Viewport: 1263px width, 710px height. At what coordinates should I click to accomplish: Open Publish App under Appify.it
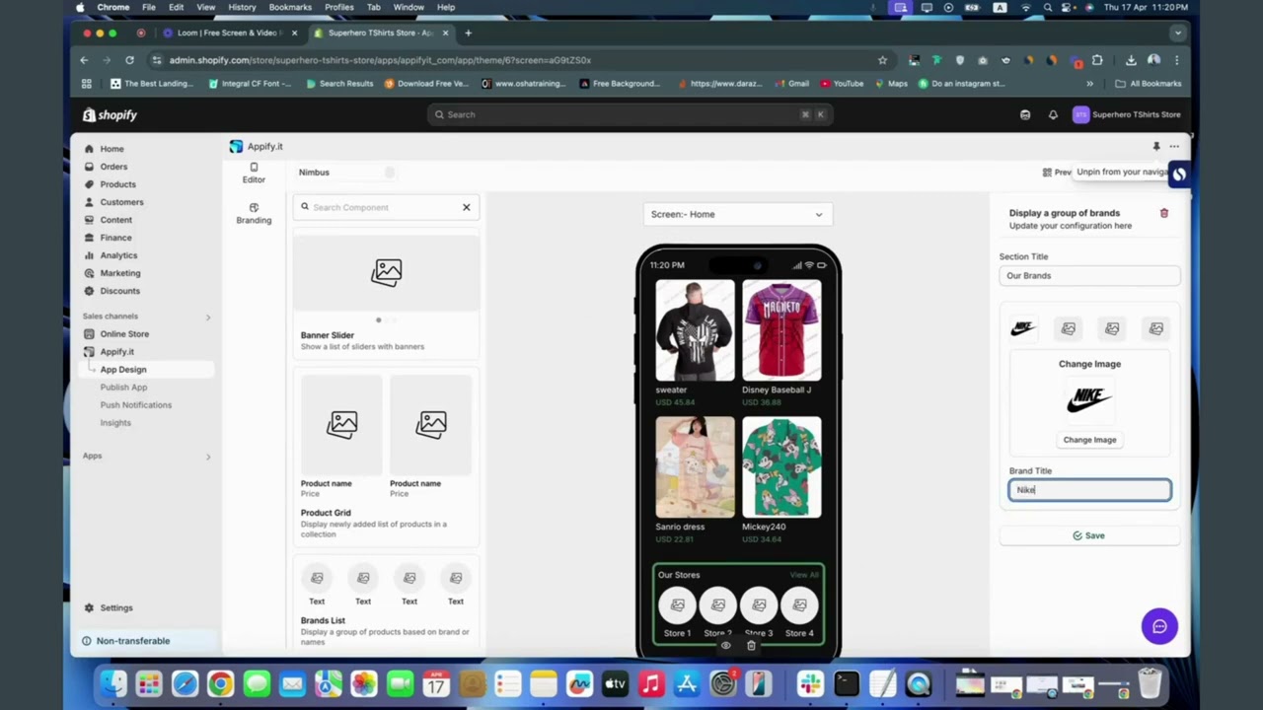(123, 388)
